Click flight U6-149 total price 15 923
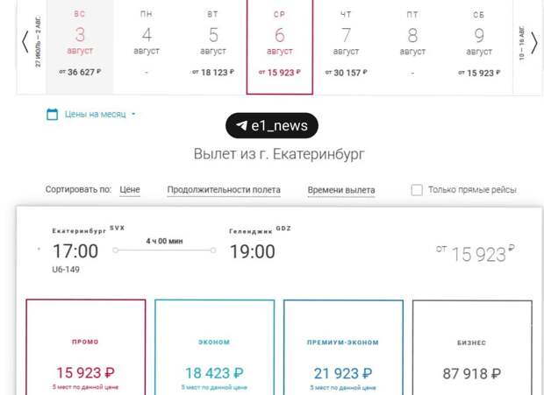 tap(475, 254)
